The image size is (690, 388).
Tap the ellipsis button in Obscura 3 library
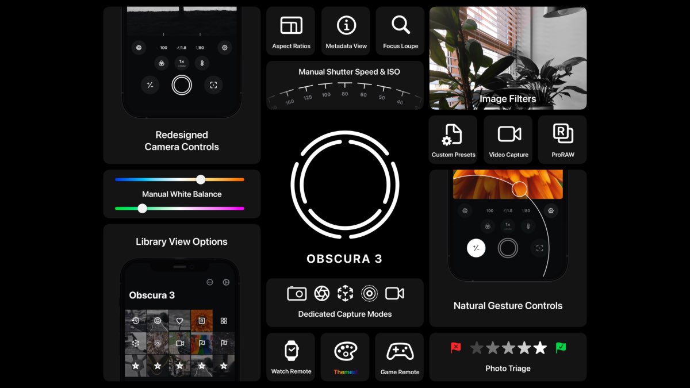coord(210,282)
